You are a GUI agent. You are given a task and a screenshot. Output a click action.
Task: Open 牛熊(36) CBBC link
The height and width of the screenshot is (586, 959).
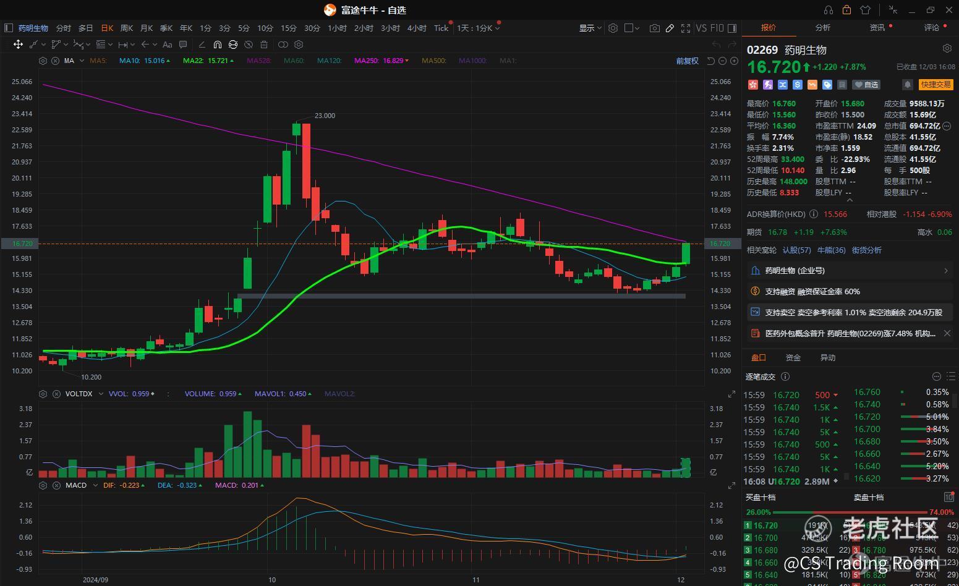[831, 250]
